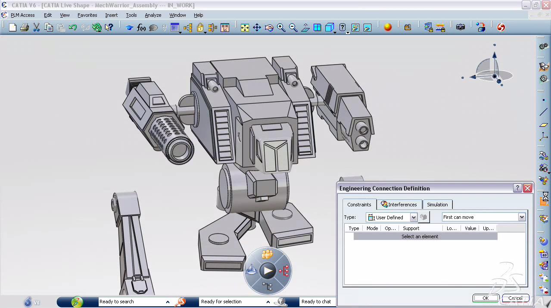Click the Capture camera icon

[461, 27]
